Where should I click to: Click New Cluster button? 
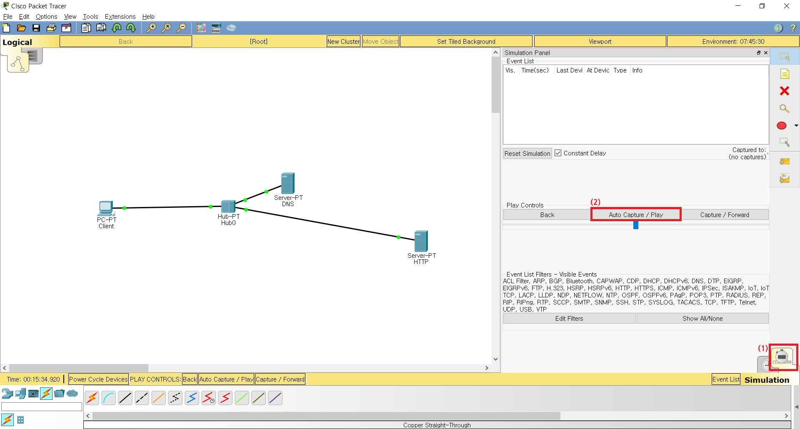(343, 41)
